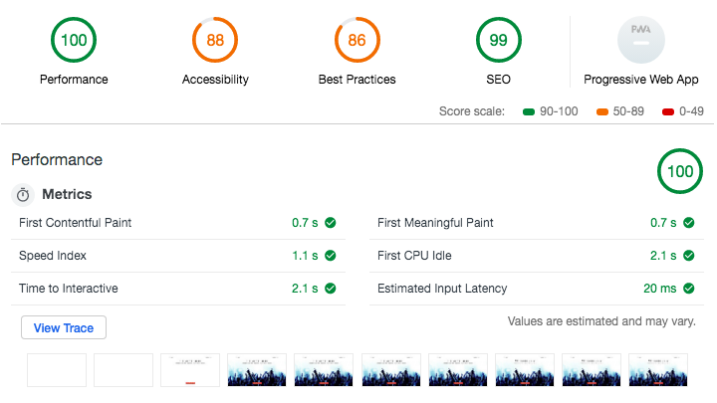Screen dimensions: 717x403
Task: Expand the Speed Index metric row
Action: 178,256
